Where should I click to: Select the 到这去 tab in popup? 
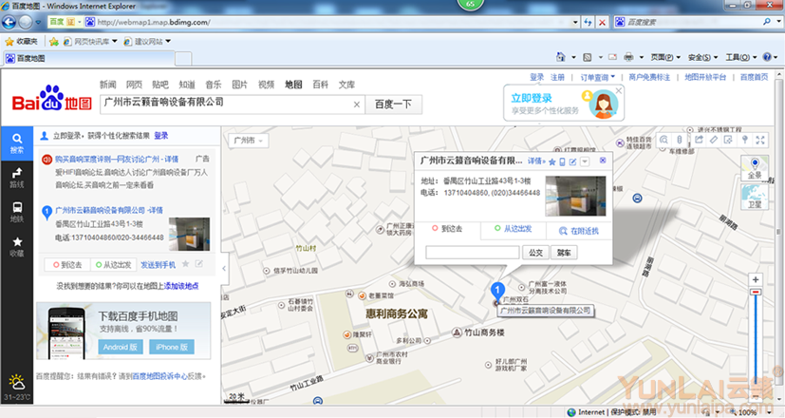coord(448,229)
